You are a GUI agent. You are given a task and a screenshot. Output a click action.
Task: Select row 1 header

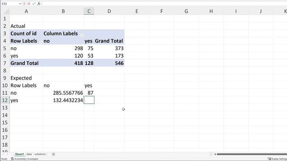(x=5, y=19)
